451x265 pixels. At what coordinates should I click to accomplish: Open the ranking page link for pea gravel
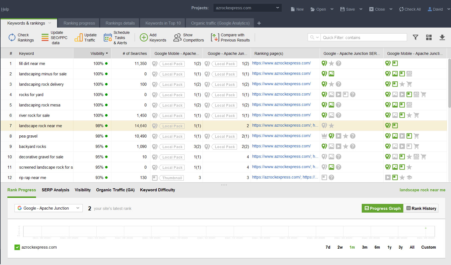coord(281,136)
